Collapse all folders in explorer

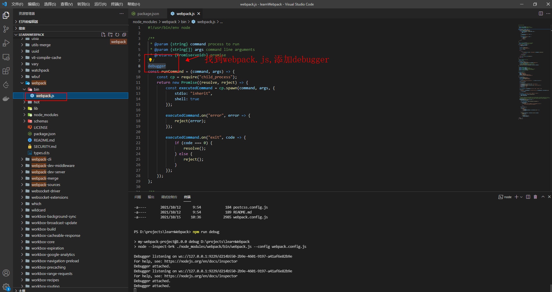124,35
